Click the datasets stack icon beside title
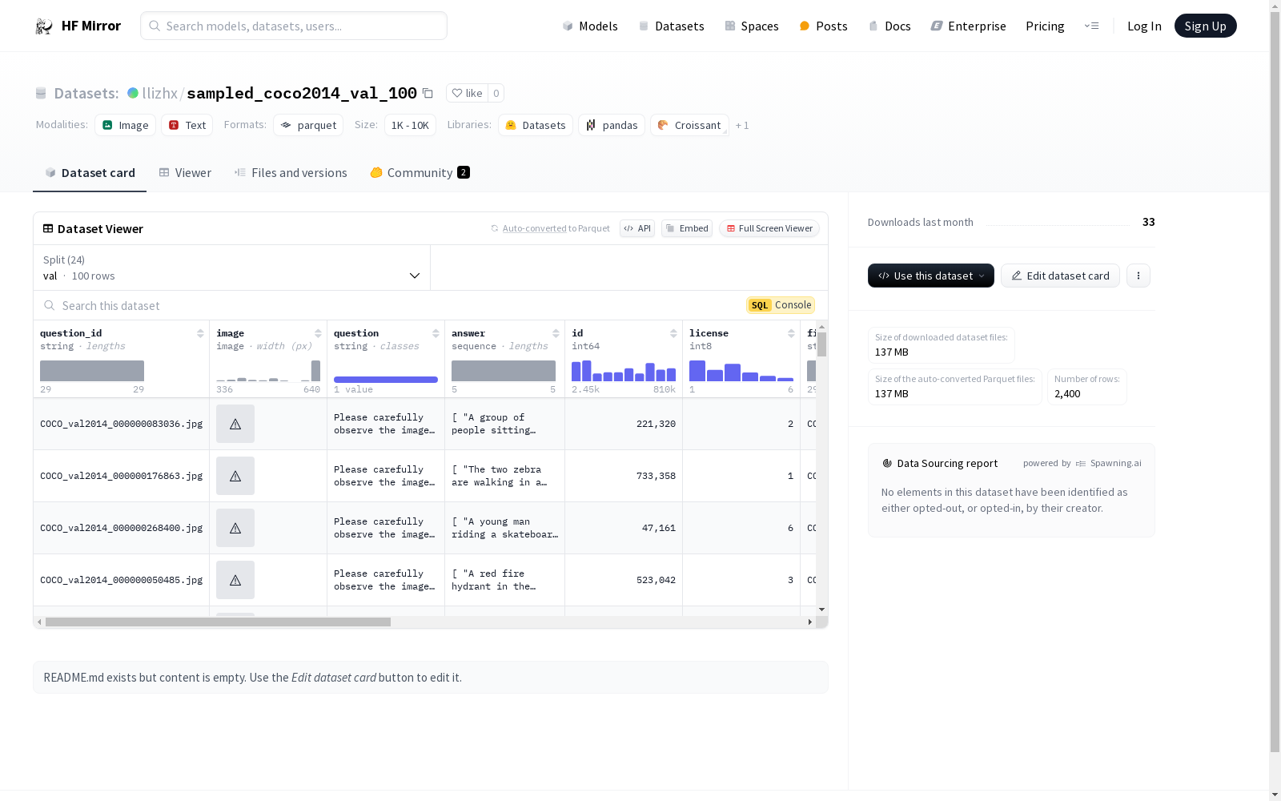The height and width of the screenshot is (801, 1281). click(x=41, y=94)
